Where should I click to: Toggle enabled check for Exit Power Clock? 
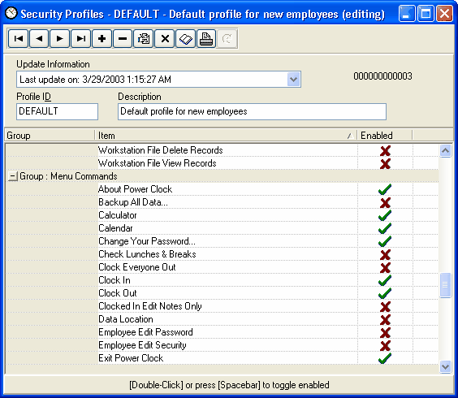click(385, 358)
